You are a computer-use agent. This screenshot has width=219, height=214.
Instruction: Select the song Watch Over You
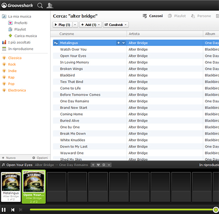pyautogui.click(x=73, y=49)
